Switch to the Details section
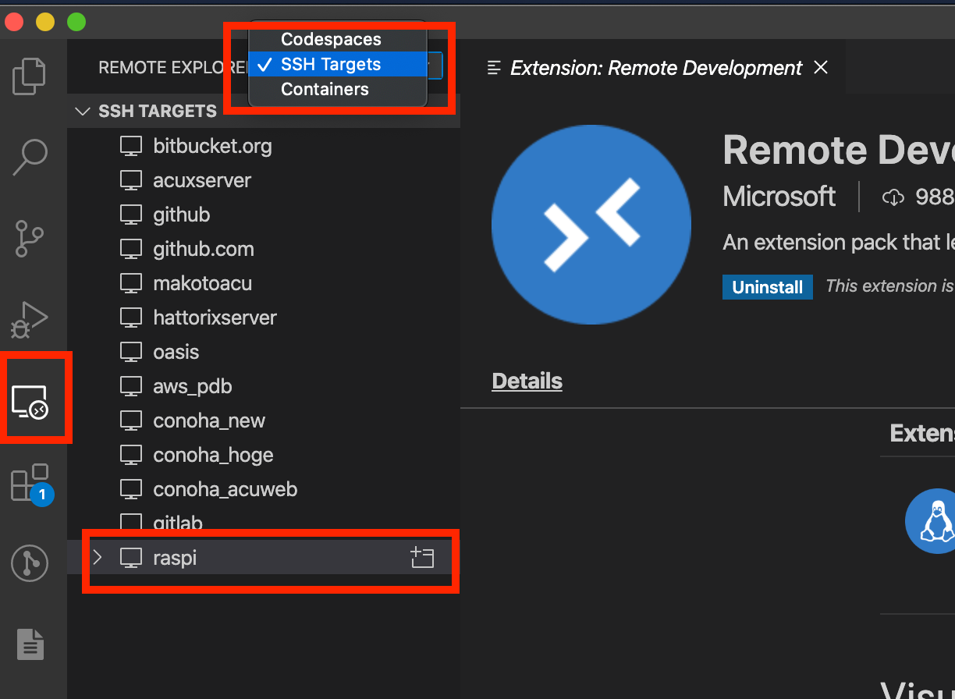This screenshot has height=699, width=955. point(527,381)
